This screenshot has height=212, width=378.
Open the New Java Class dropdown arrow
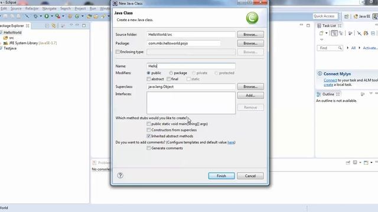click(x=83, y=16)
